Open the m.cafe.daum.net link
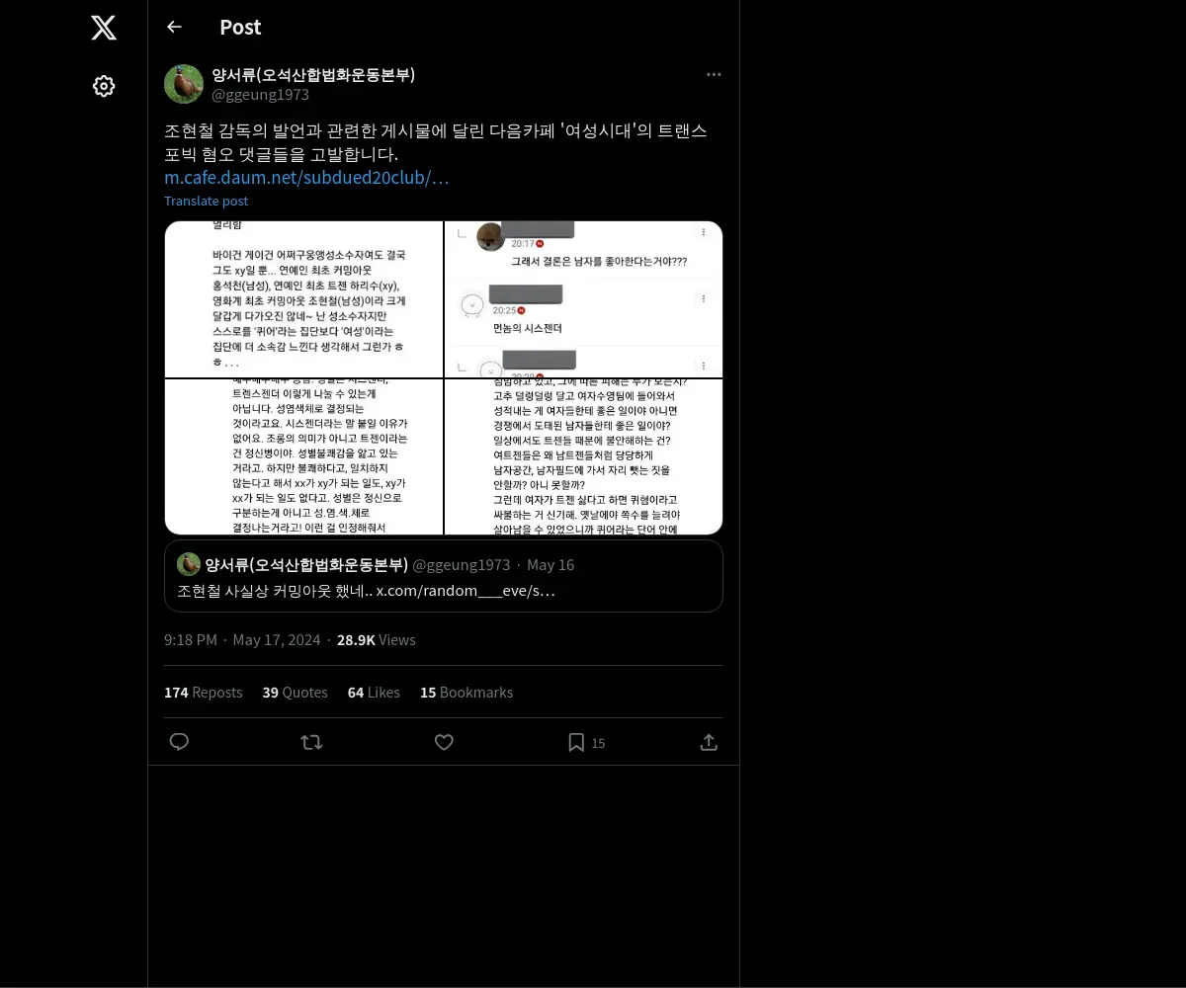Viewport: 1186px width, 988px height. tap(306, 178)
